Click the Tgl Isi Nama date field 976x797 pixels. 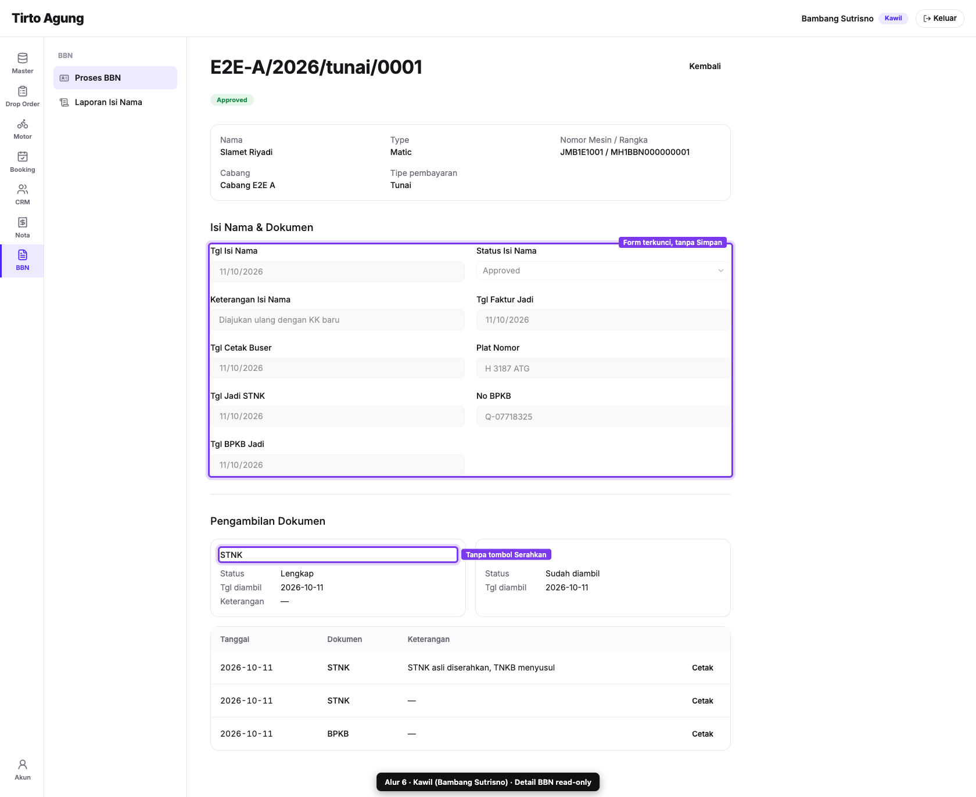click(x=338, y=272)
